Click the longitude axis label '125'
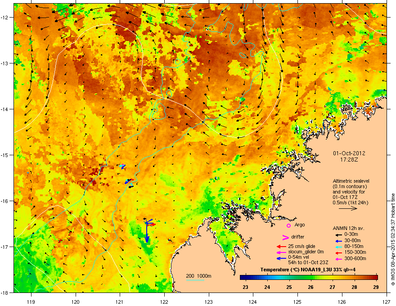Screen dimensions: 396x306 tap(297, 301)
